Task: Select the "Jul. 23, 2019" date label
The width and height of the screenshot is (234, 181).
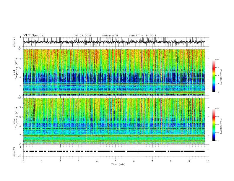Action: click(x=82, y=35)
